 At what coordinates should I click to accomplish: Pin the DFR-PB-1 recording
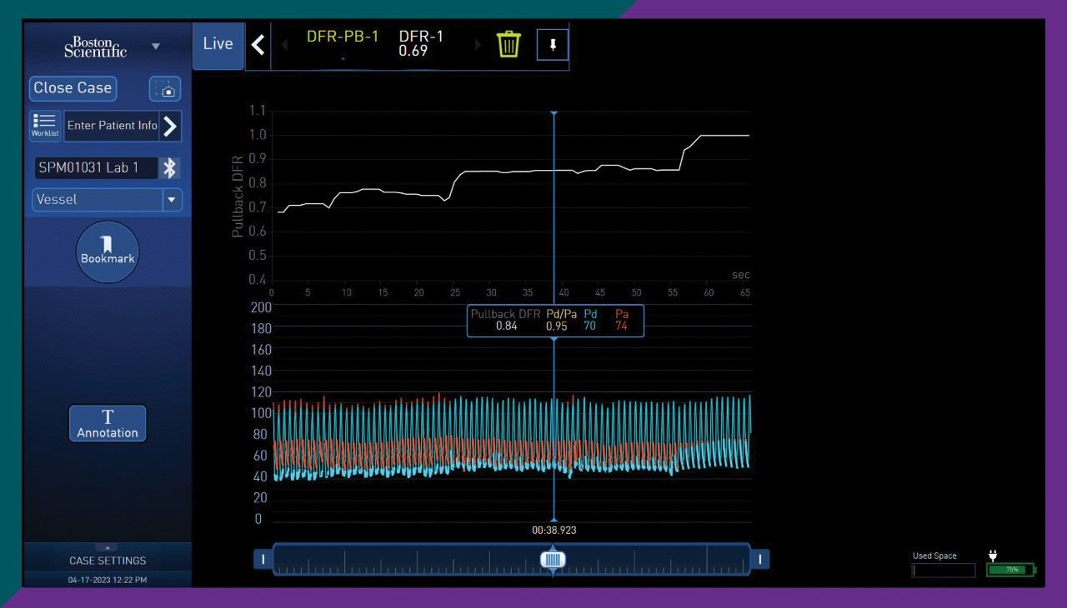coord(553,44)
